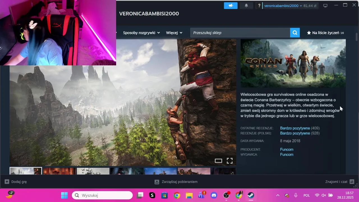Open Chrome with profile picture next to Steam
This screenshot has height=202, width=359.
tap(239, 195)
